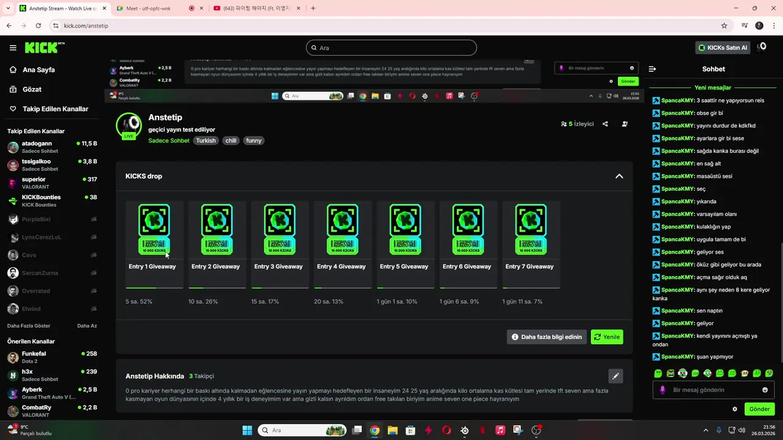The width and height of the screenshot is (783, 440).
Task: Open recommended channel Funkefal
Action: [52, 358]
